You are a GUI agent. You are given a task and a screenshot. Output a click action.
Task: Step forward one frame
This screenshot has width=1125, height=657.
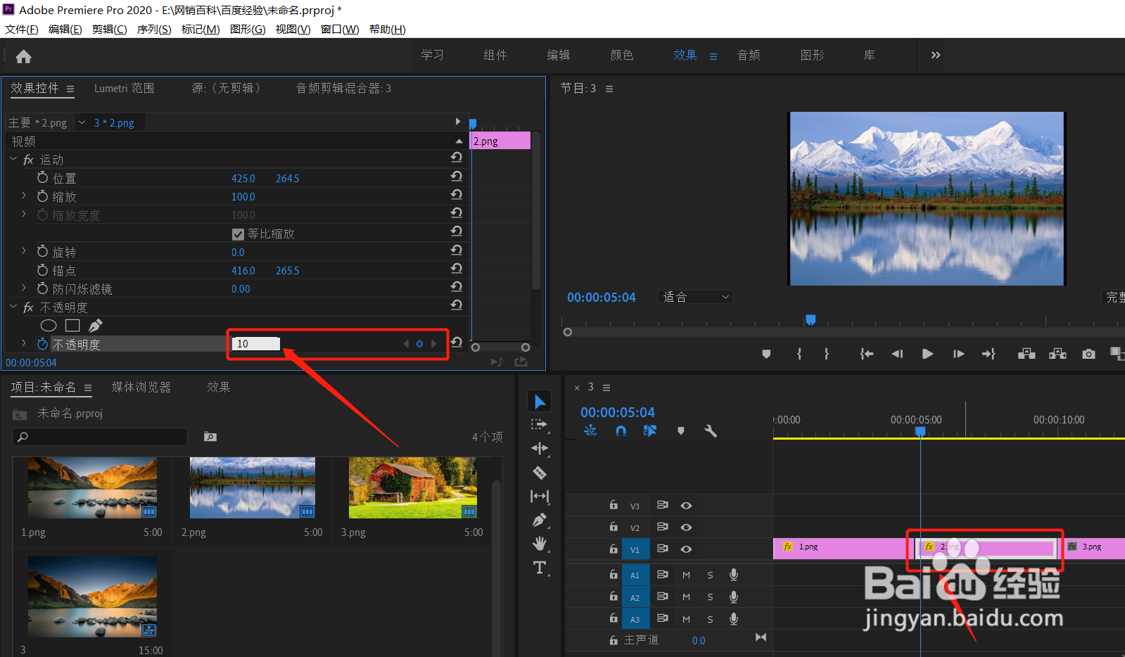point(958,354)
